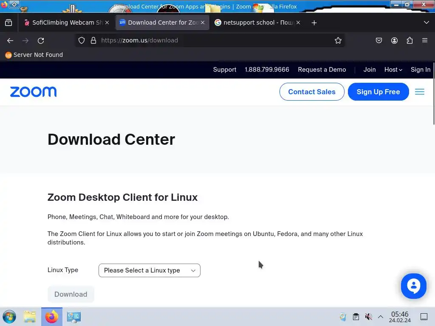Open the Firefox application menu
Viewport: 435px width, 326px height.
425,40
